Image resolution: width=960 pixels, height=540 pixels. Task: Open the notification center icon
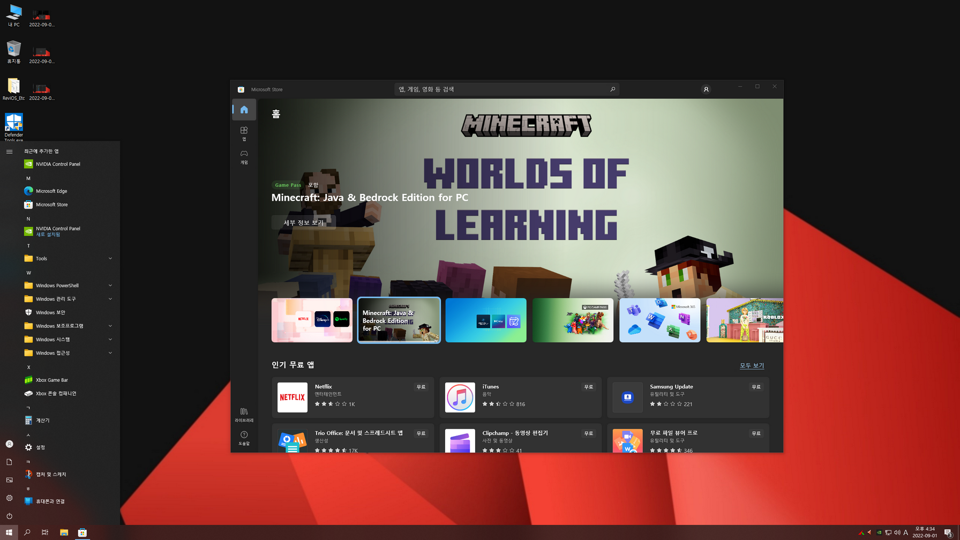[948, 532]
